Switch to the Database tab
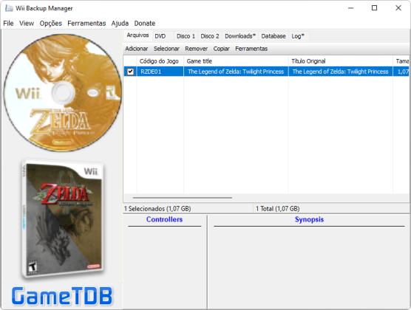Screen dimensions: 411x310 click(x=274, y=36)
